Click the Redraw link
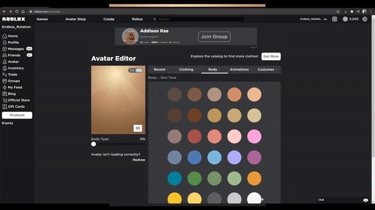375x210 pixels. click(x=139, y=160)
